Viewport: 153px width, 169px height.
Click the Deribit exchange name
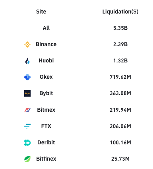pos(46,142)
